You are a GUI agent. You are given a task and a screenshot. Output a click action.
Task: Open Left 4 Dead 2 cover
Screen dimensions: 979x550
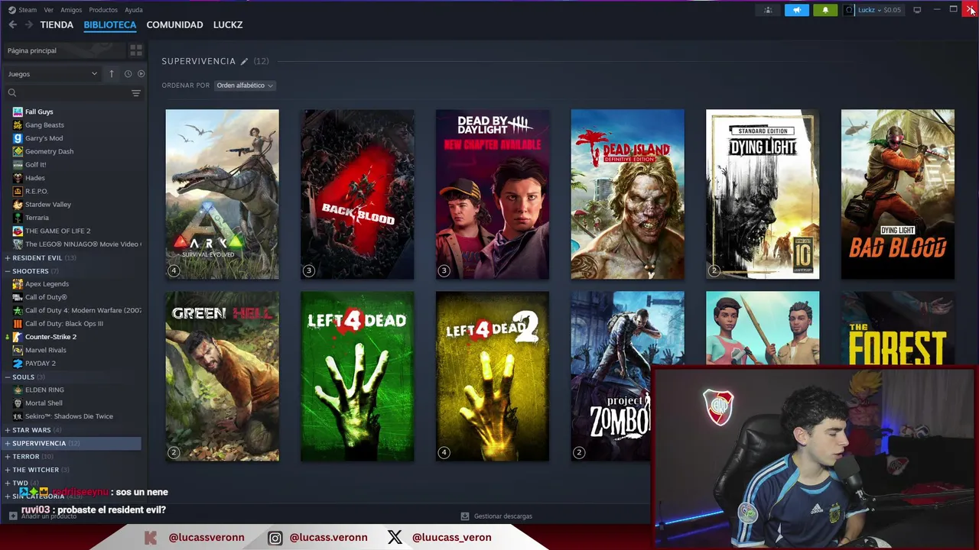pyautogui.click(x=493, y=376)
